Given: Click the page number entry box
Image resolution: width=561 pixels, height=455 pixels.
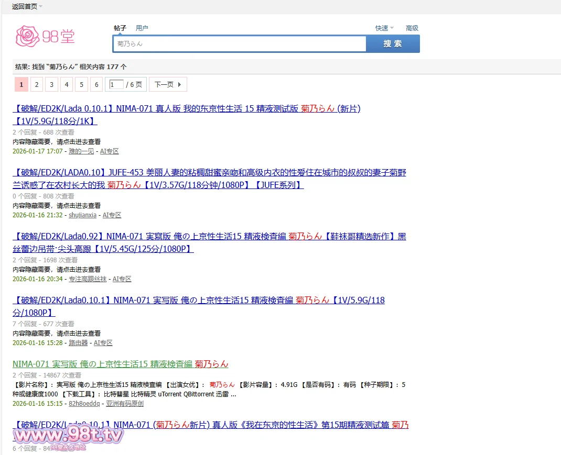Looking at the screenshot, I should click(x=116, y=84).
